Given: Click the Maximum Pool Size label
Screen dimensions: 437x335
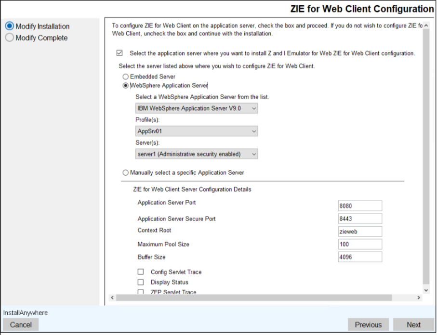Looking at the screenshot, I should [163, 244].
